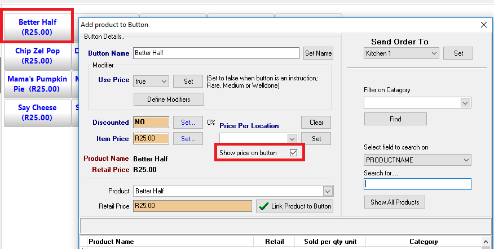The width and height of the screenshot is (494, 249).
Task: Click Set beside the Discounted field
Action: point(188,123)
